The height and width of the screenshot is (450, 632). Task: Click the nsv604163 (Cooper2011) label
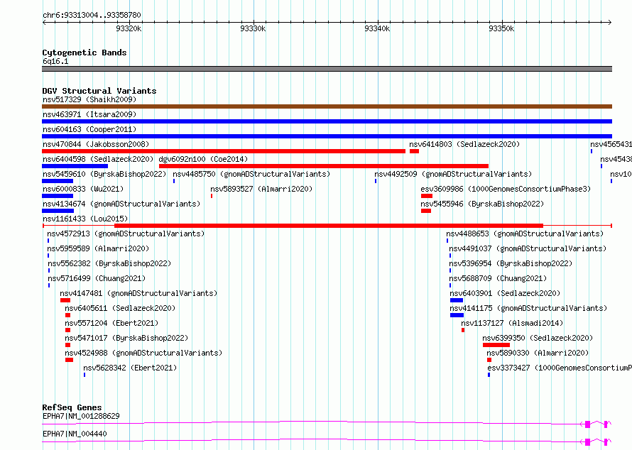coord(89,129)
